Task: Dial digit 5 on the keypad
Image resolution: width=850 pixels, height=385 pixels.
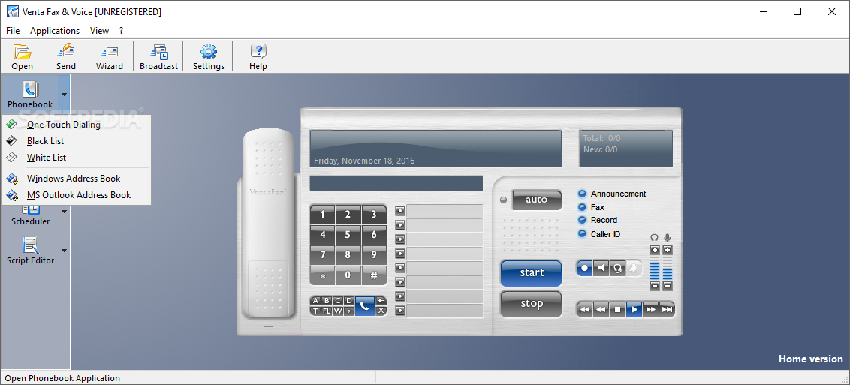Action: [x=348, y=235]
